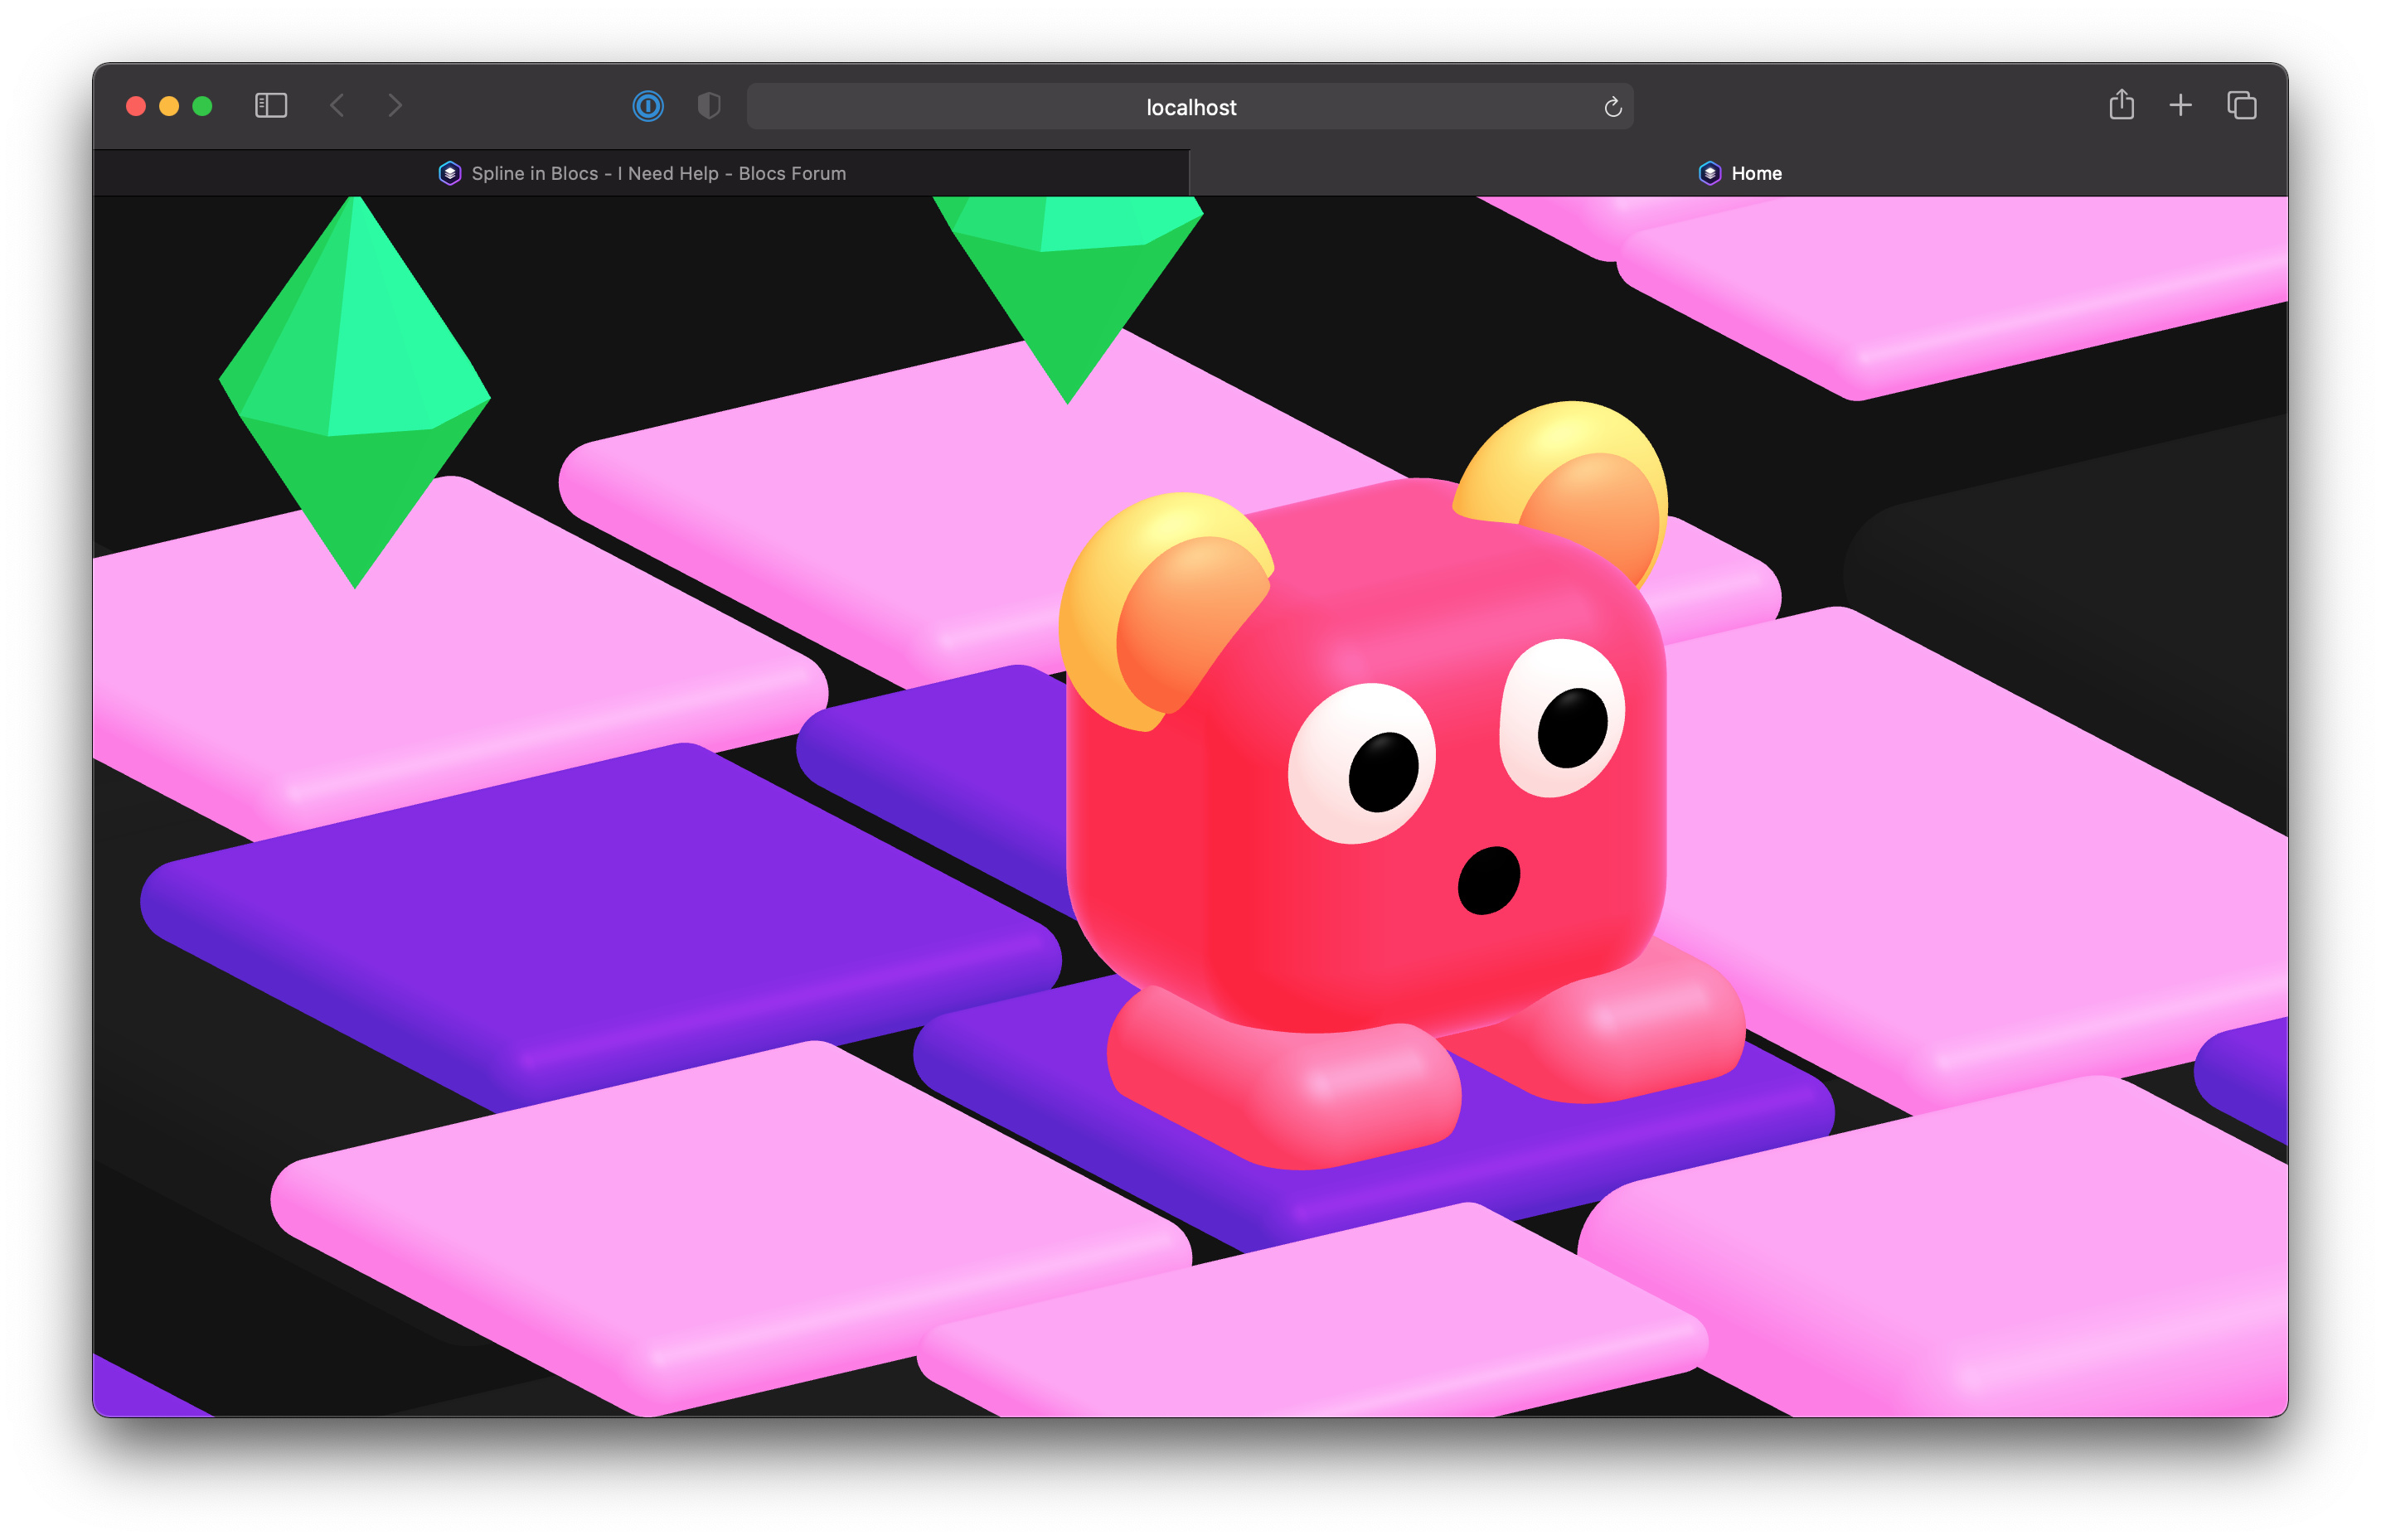Click the forward navigation arrow

click(x=395, y=106)
